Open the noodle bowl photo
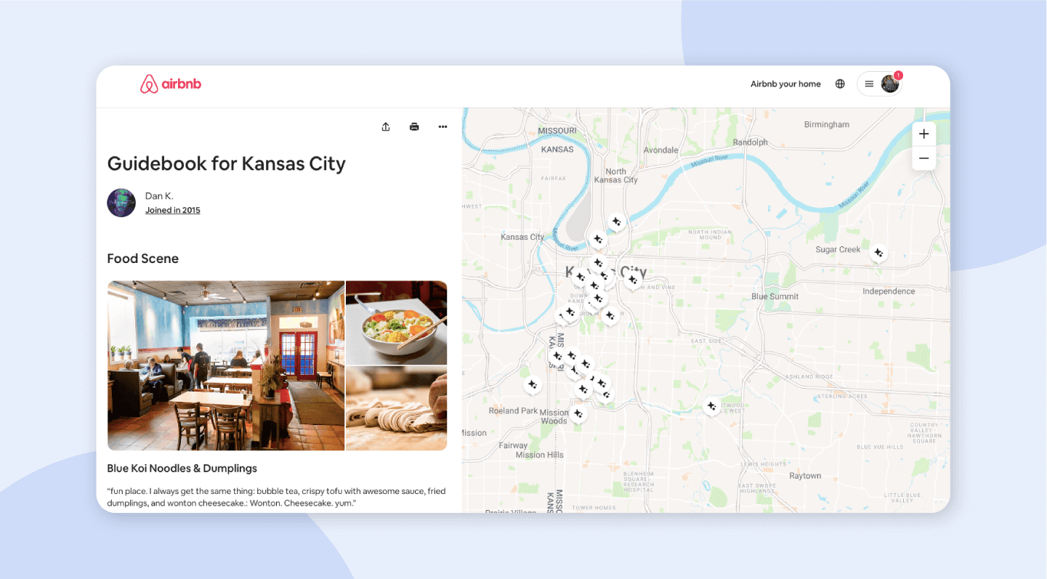 [396, 323]
